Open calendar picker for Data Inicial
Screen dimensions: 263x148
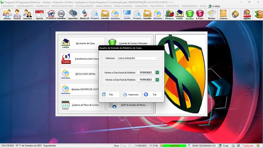157,73
